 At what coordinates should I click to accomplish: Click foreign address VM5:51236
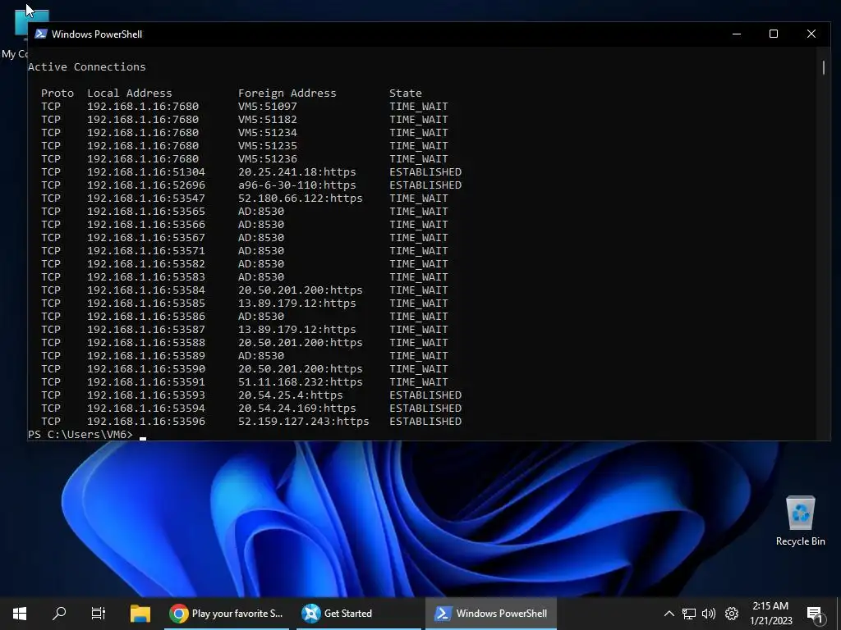coord(268,158)
